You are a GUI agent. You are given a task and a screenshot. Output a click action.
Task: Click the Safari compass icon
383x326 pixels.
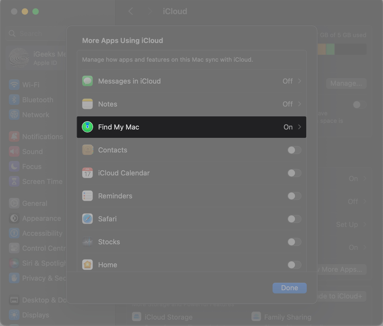tap(87, 219)
